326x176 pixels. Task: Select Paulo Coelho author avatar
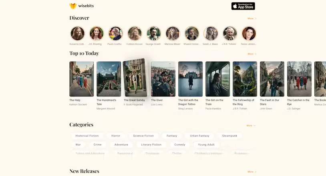click(116, 34)
